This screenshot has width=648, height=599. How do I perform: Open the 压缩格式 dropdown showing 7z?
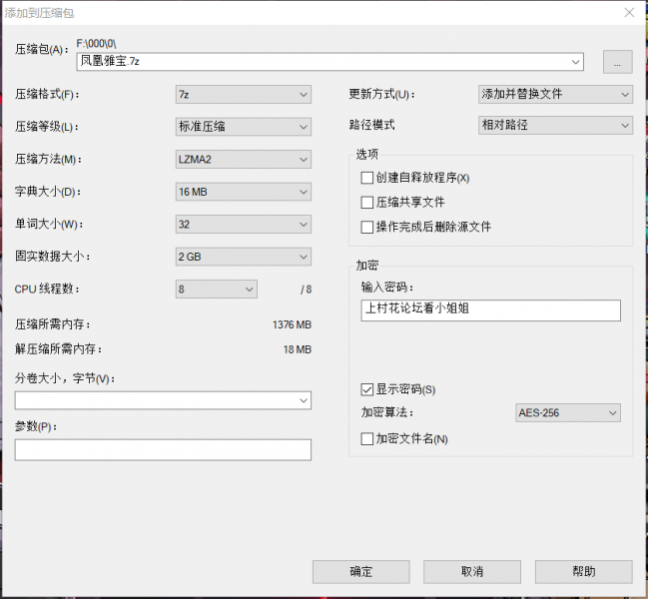tap(244, 95)
